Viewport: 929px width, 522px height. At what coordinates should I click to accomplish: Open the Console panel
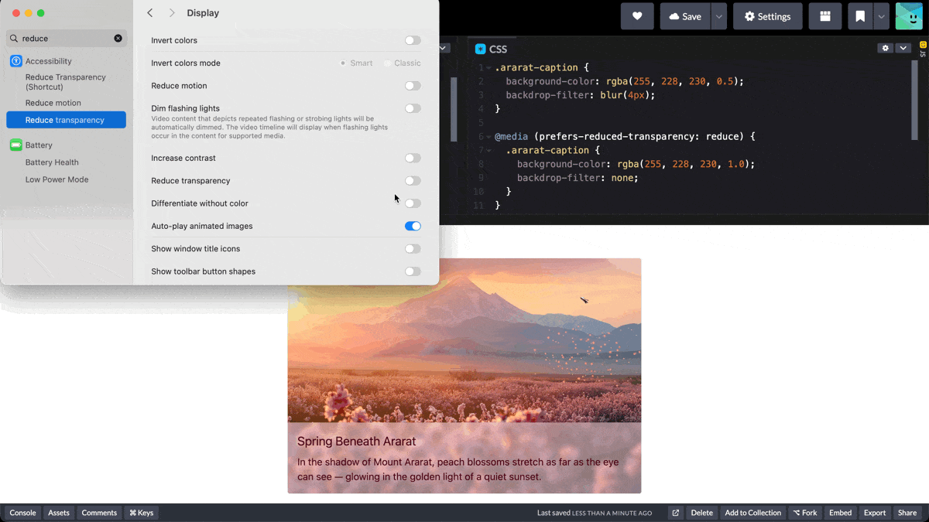click(22, 513)
